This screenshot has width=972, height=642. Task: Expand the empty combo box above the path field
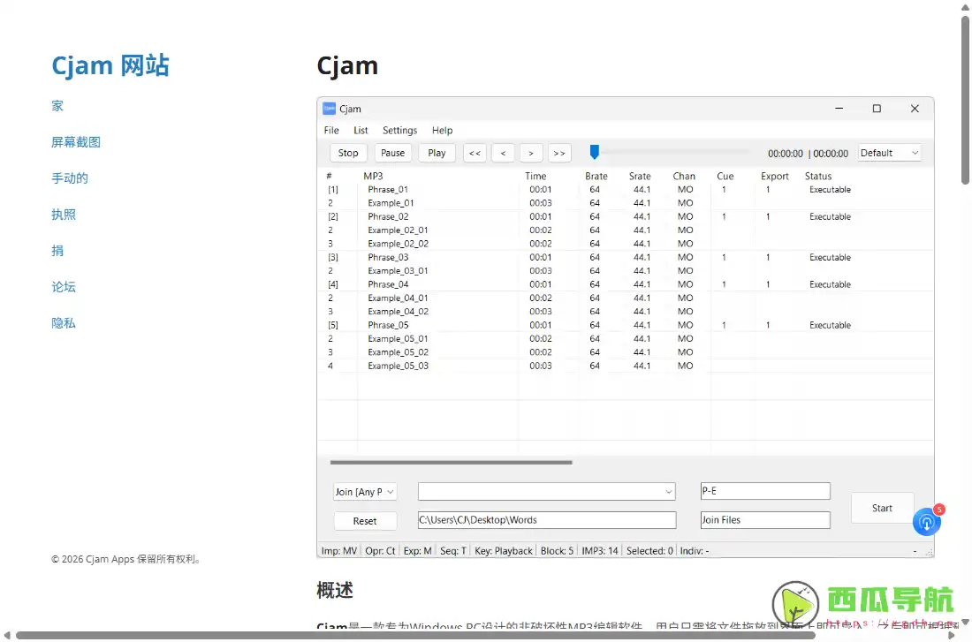click(546, 491)
